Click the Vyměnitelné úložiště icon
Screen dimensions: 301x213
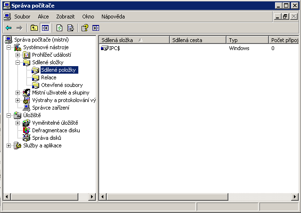pyautogui.click(x=26, y=123)
